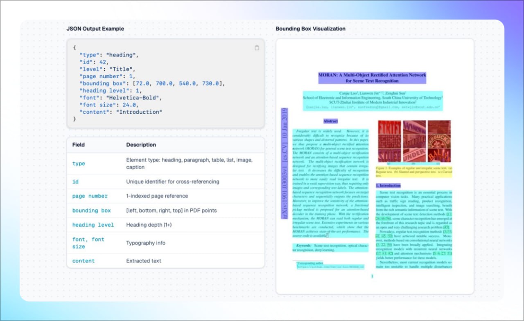Click the "font, font size" field entry

(x=88, y=243)
